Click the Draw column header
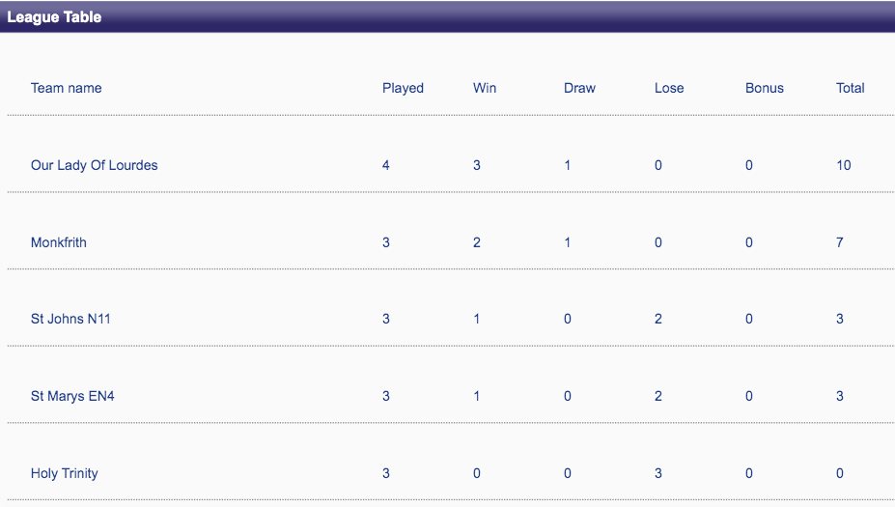Viewport: 895px width, 507px height. [579, 88]
